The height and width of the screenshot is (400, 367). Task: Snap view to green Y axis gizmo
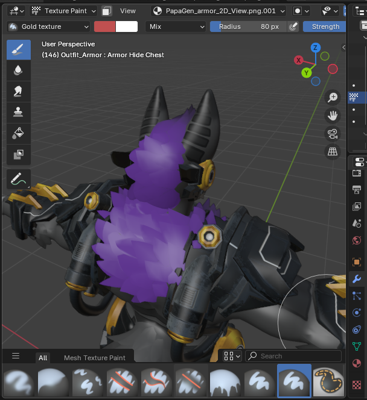click(x=307, y=73)
